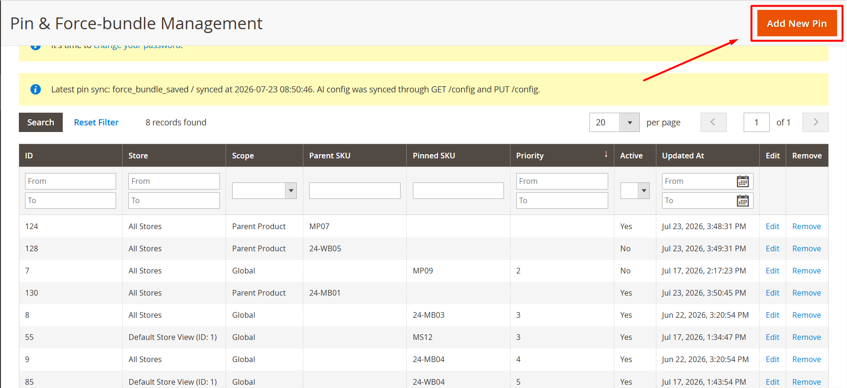
Task: Sort by the Parent SKU column header
Action: click(355, 156)
